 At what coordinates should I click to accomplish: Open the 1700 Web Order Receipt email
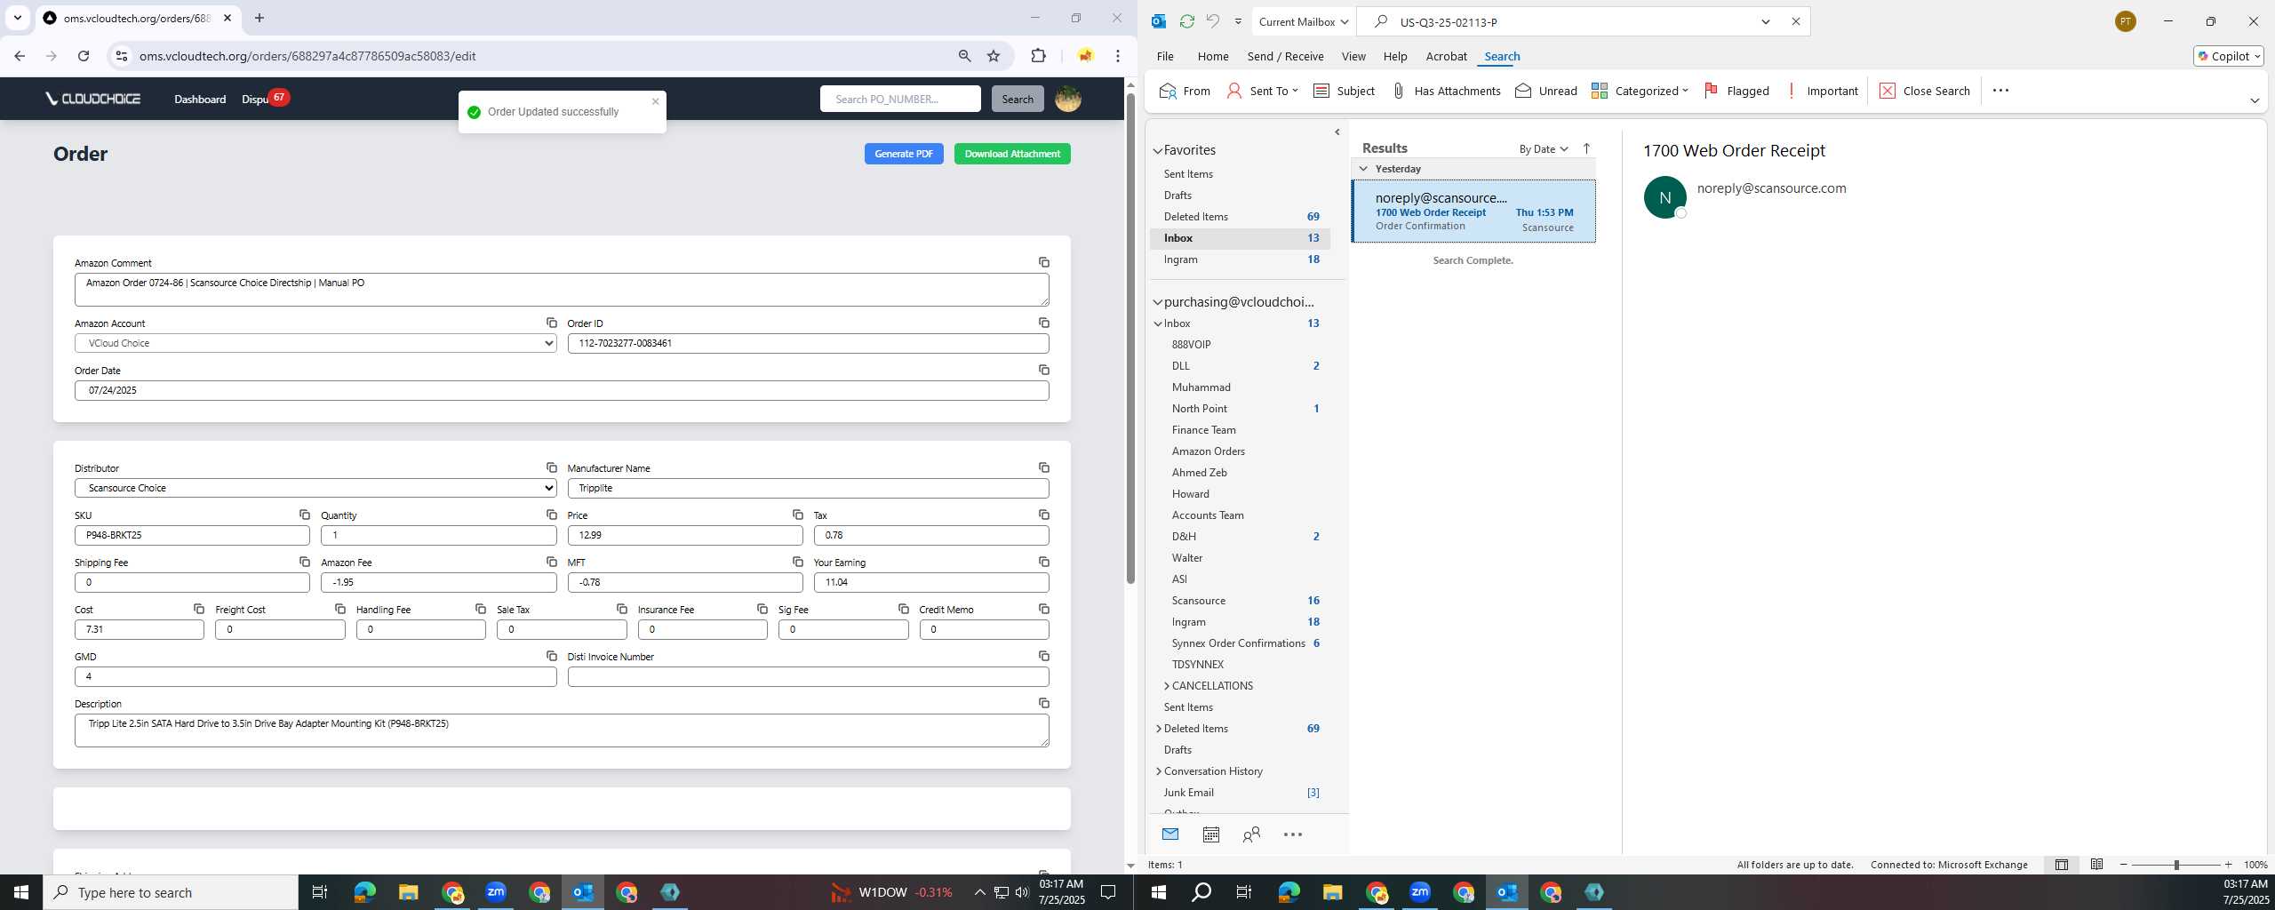coord(1473,212)
